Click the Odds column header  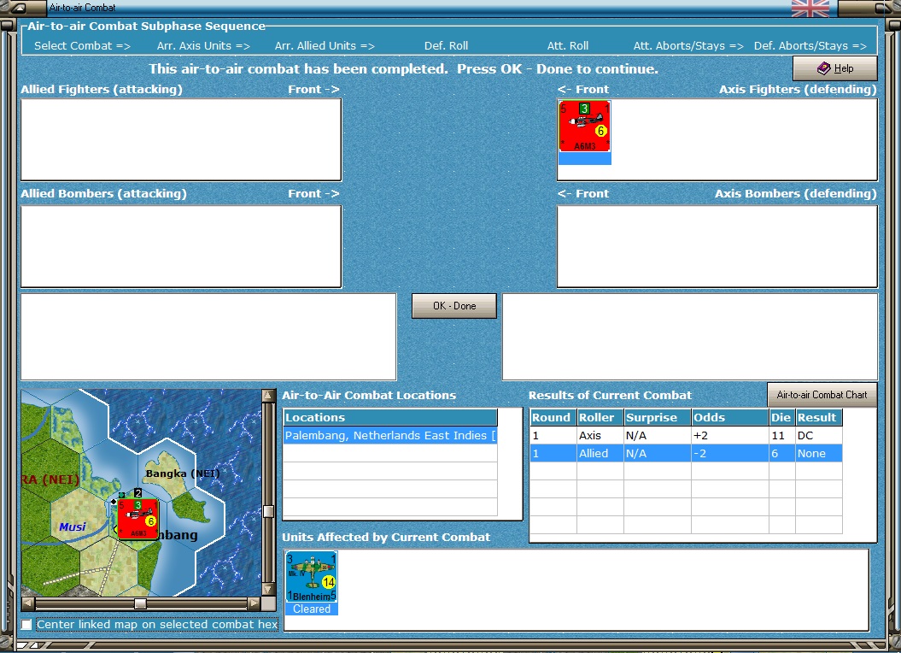tap(729, 418)
